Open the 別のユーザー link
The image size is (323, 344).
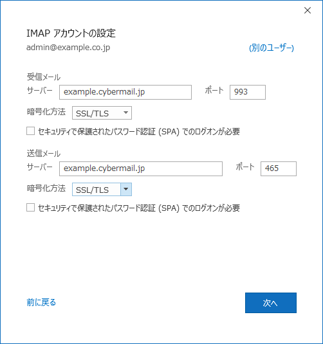(x=272, y=48)
